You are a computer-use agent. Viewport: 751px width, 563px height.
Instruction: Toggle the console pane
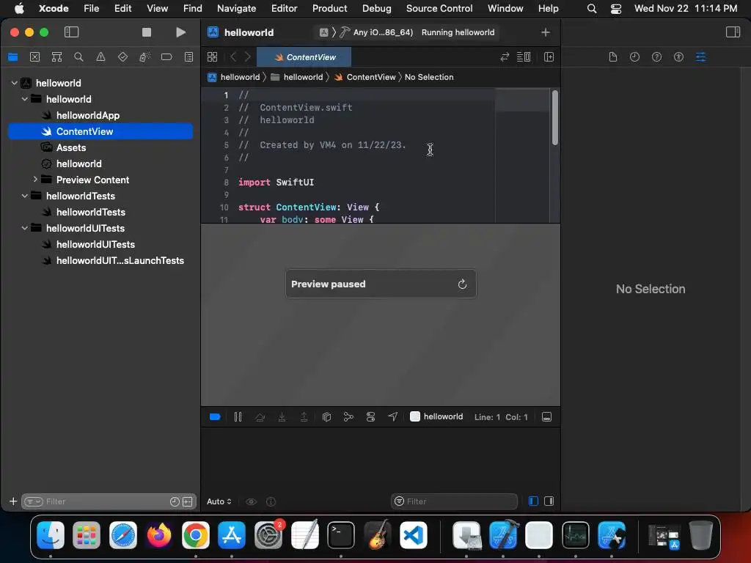tap(549, 501)
